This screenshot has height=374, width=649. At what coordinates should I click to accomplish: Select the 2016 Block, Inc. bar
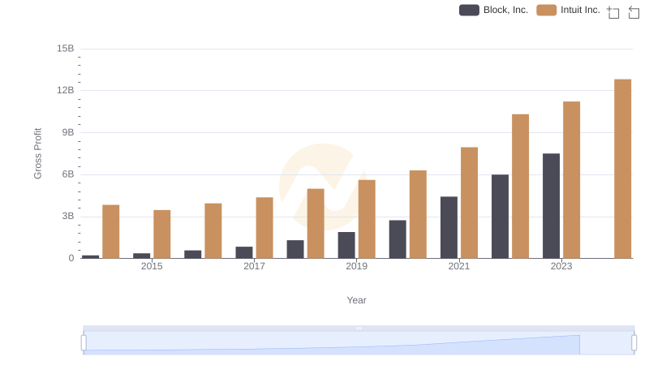click(193, 255)
